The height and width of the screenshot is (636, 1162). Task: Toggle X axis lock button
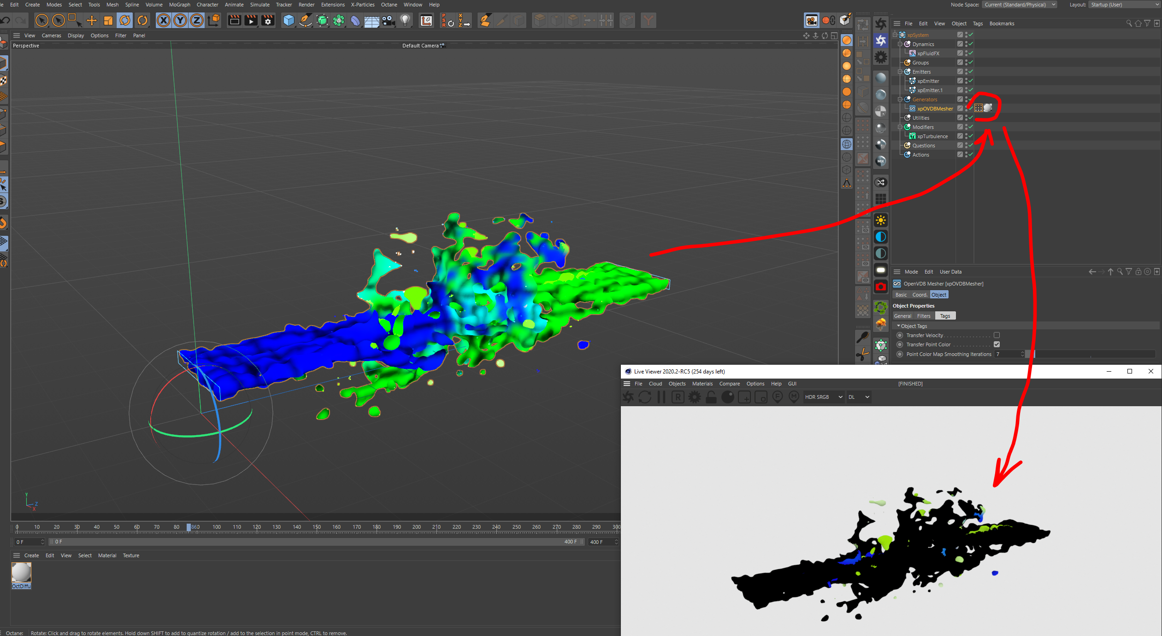click(x=163, y=20)
